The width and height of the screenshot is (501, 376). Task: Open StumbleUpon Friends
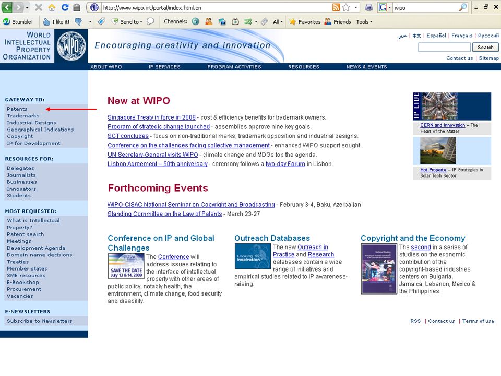(x=338, y=22)
